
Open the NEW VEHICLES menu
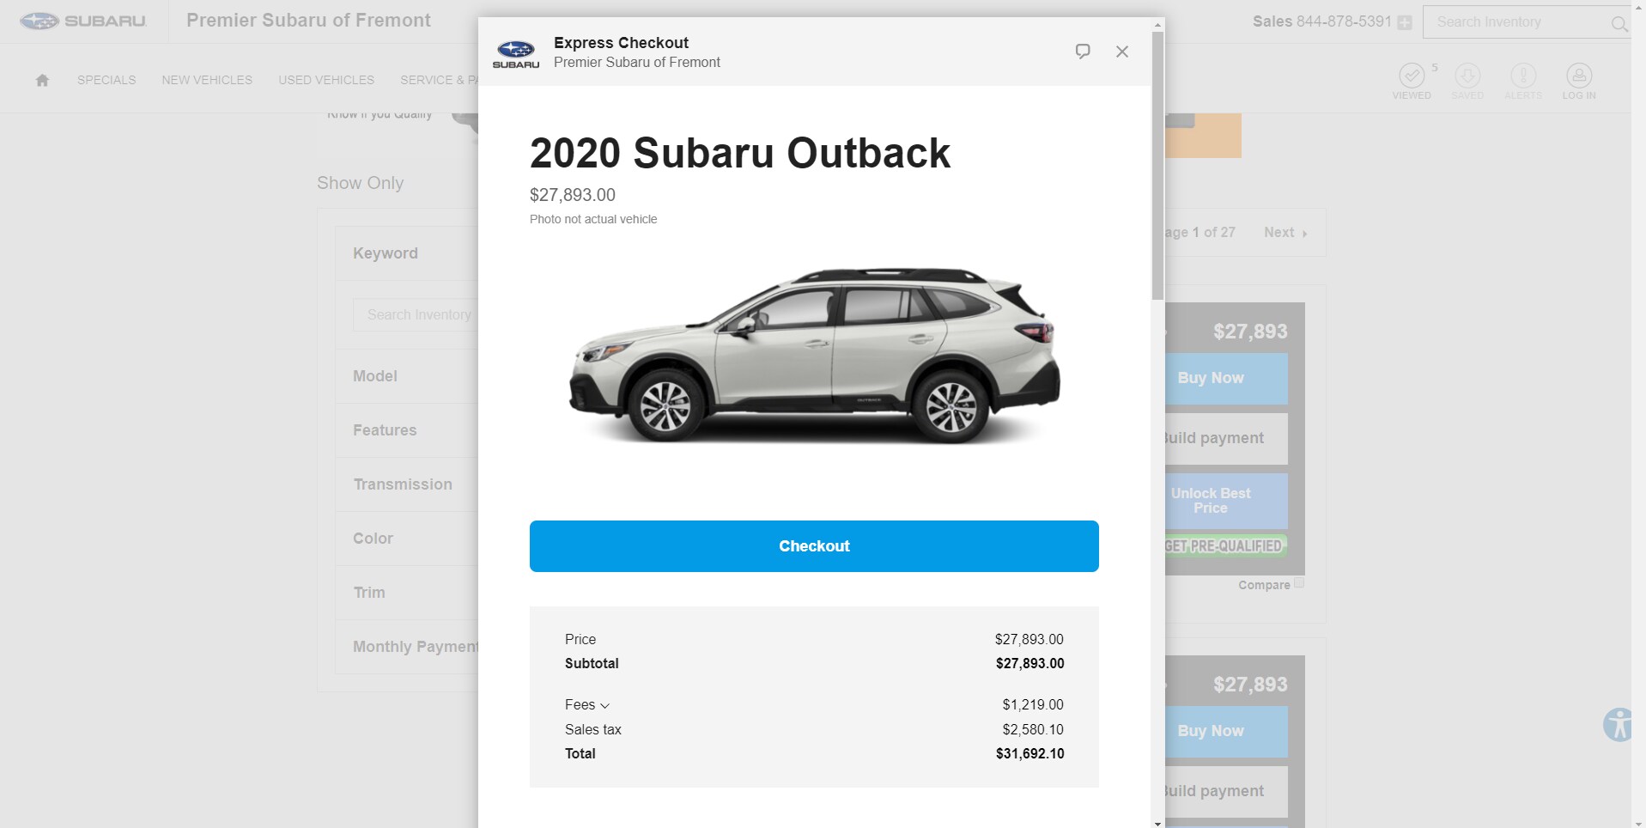(207, 80)
